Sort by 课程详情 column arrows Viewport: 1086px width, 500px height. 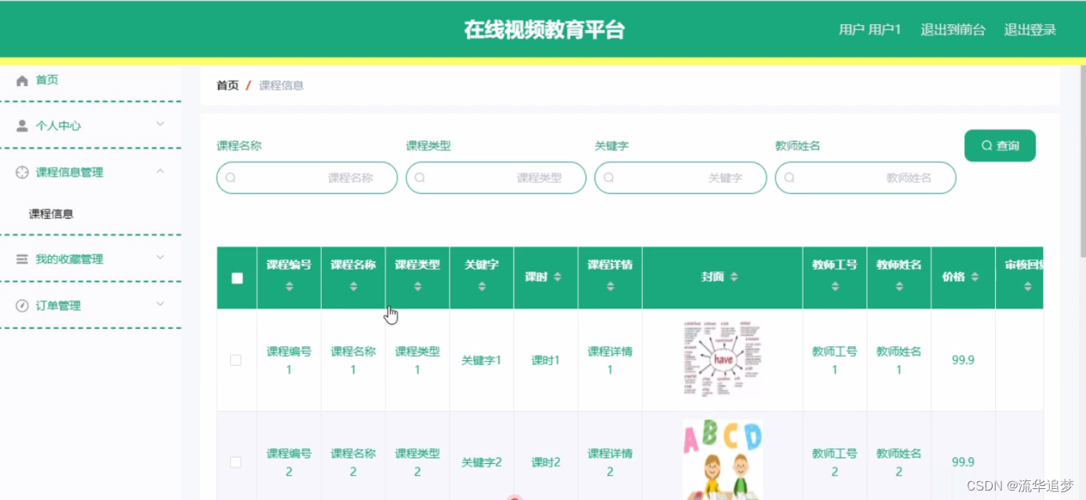point(610,287)
